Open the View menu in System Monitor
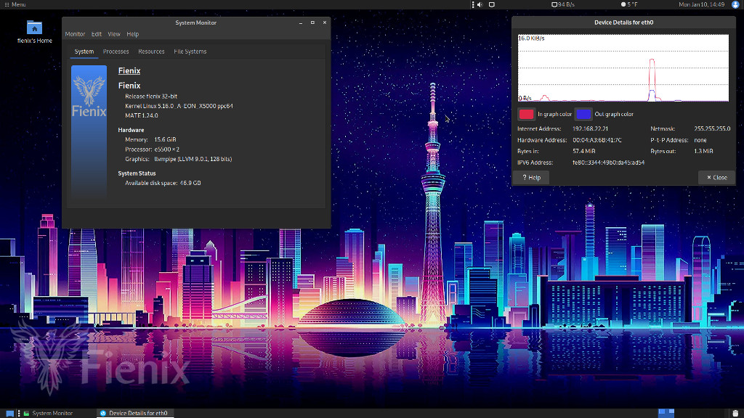Viewport: 744px width, 418px height. [114, 34]
